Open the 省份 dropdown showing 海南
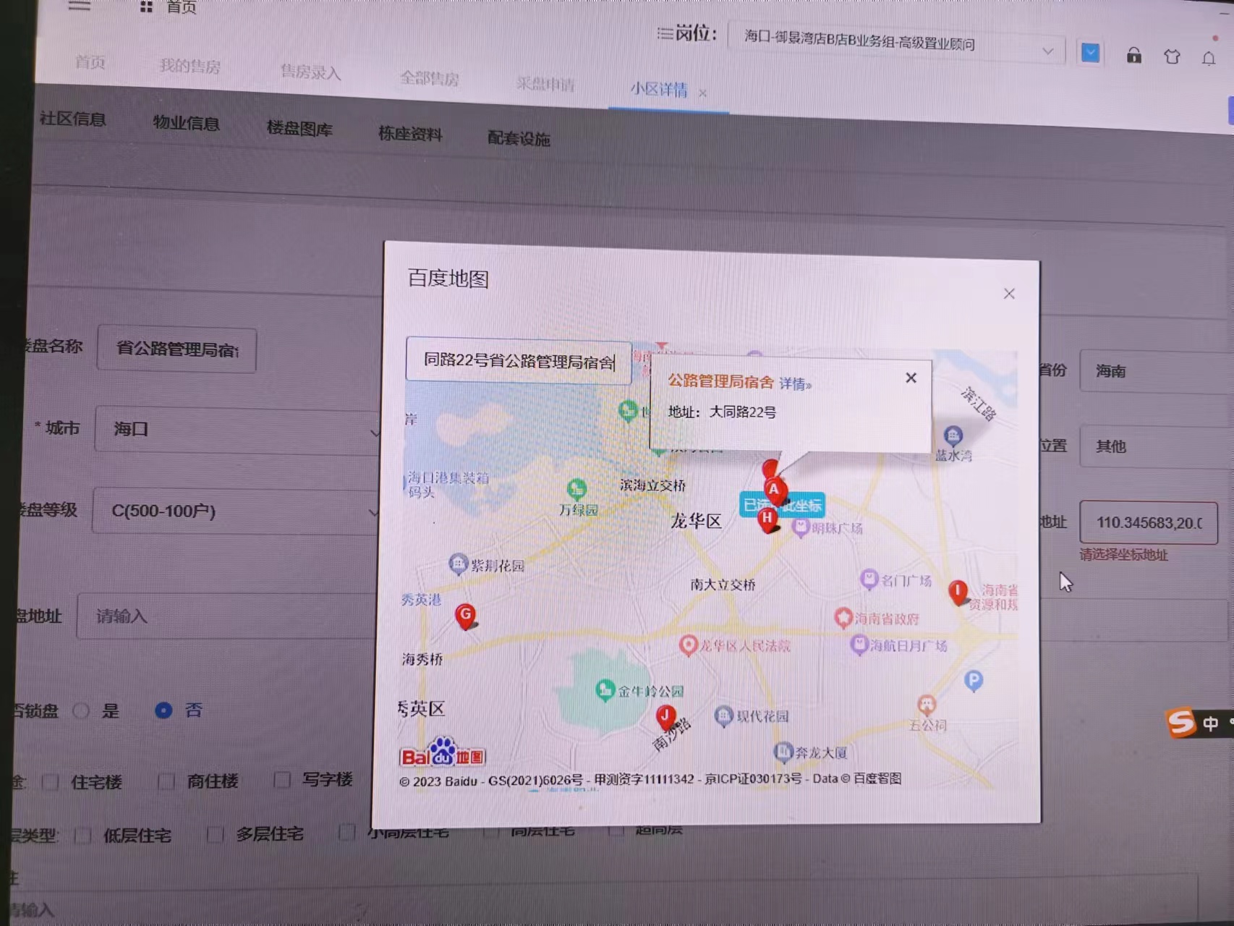This screenshot has width=1234, height=926. point(1157,372)
